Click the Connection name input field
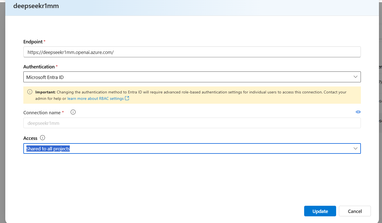Screen dimensions: 382x223 [192, 123]
